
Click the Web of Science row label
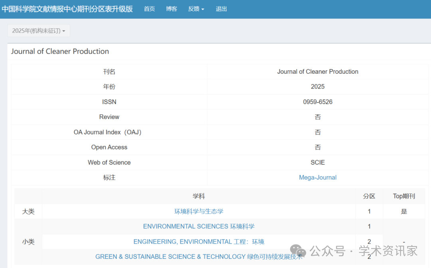[109, 163]
